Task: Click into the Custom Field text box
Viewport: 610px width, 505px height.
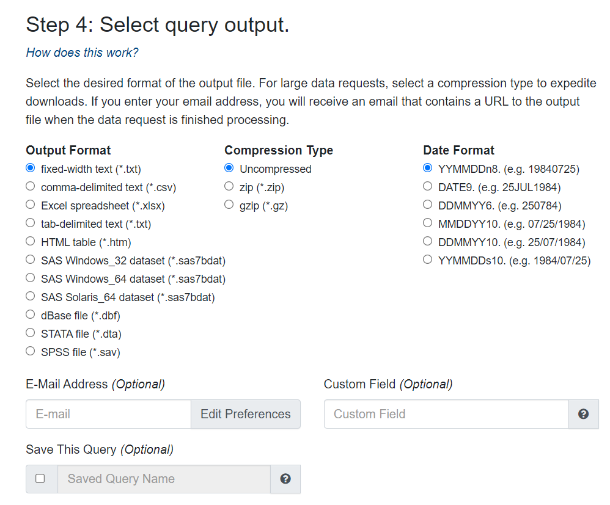Action: point(446,414)
